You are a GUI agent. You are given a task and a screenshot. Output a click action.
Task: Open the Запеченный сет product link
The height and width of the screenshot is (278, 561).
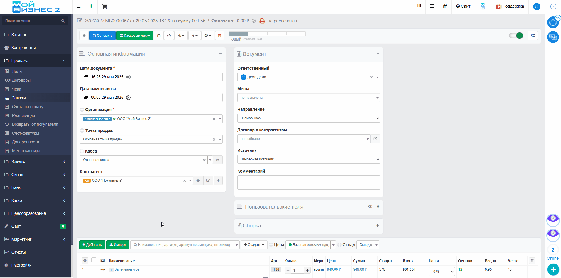(128, 269)
